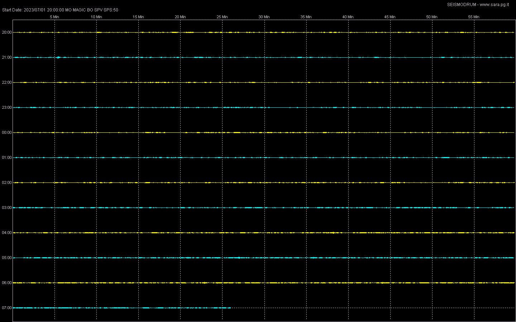Click the 20:00 hour label
Viewport: 516px width, 322px height.
click(x=7, y=32)
